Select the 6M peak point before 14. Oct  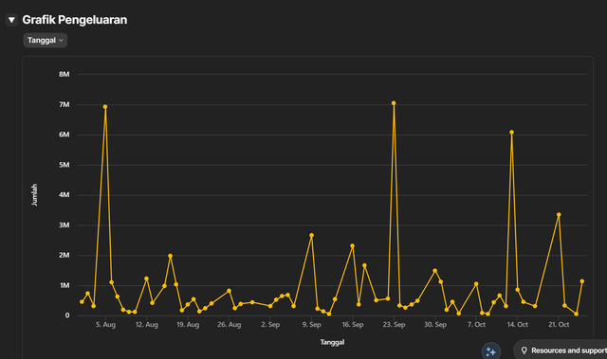(x=512, y=133)
